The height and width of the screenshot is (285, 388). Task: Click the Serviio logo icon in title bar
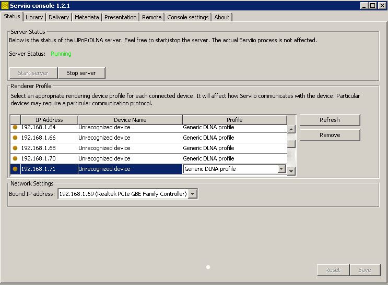coord(5,5)
